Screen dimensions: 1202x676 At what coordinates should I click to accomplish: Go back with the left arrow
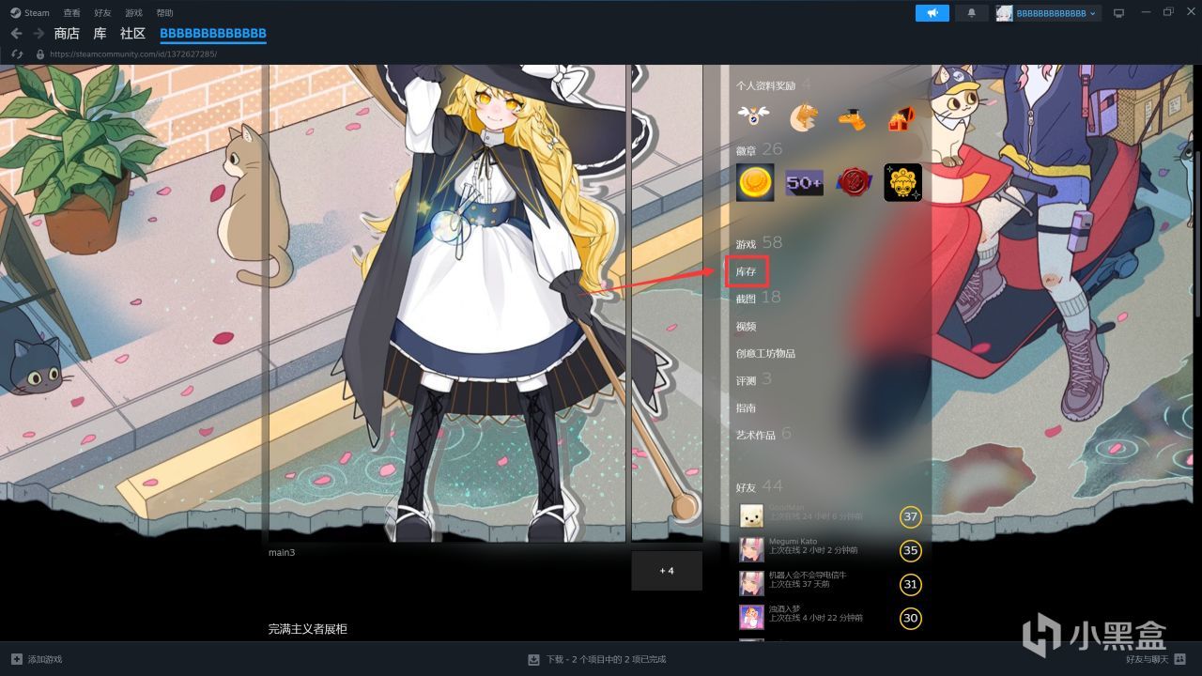tap(16, 34)
